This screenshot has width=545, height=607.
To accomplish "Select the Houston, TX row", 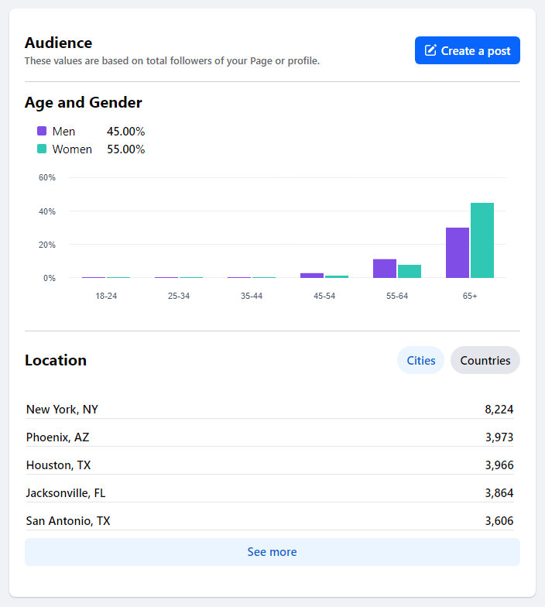I will click(x=269, y=465).
